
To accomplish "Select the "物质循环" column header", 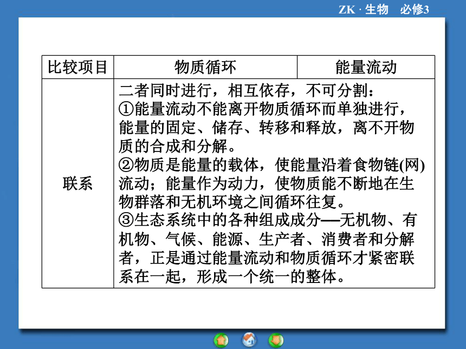I will click(x=205, y=67).
